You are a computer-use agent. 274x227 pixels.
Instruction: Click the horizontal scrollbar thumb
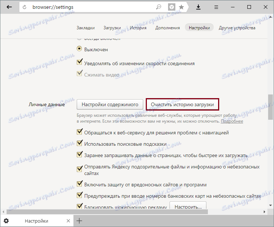pos(107,212)
